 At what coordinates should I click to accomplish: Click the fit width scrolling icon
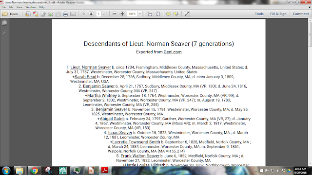150,14
